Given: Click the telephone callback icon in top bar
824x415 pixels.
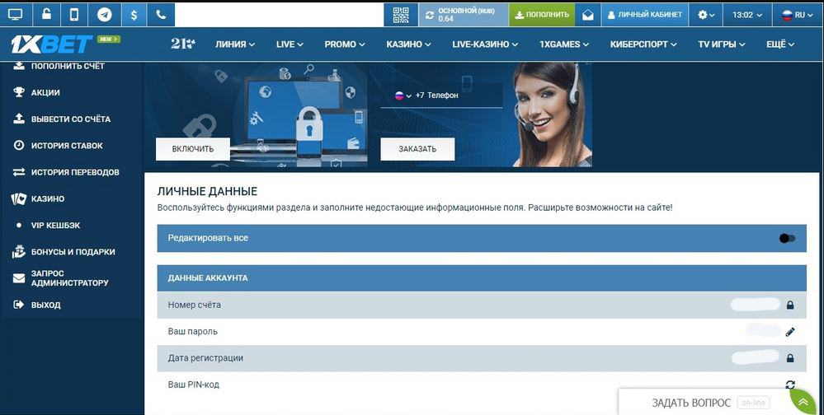Looking at the screenshot, I should 161,15.
